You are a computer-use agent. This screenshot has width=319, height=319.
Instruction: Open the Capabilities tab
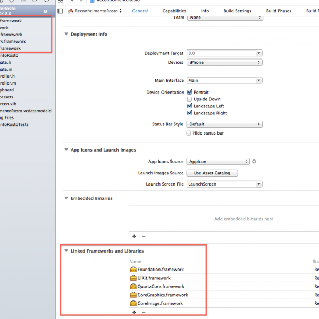click(174, 11)
